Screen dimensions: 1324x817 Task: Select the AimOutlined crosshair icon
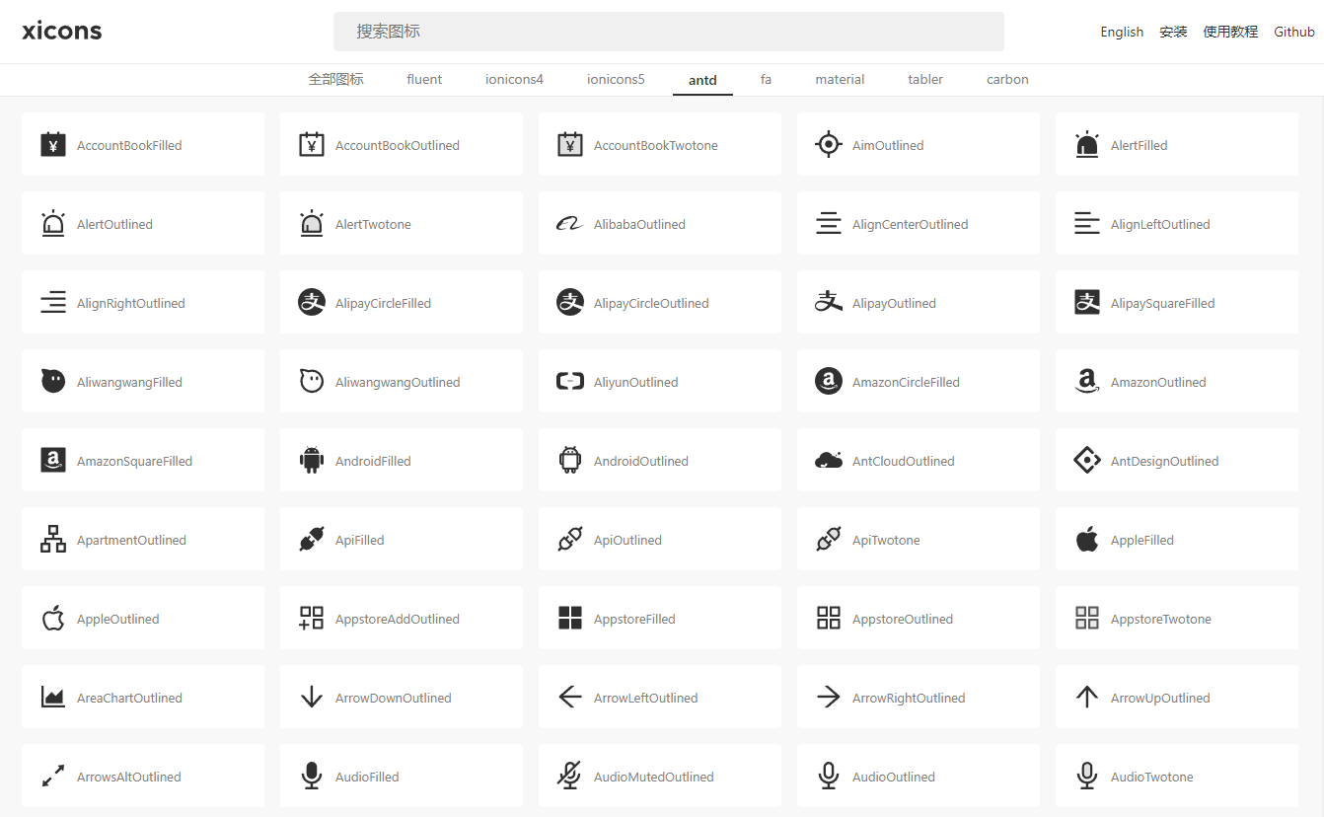pos(829,145)
